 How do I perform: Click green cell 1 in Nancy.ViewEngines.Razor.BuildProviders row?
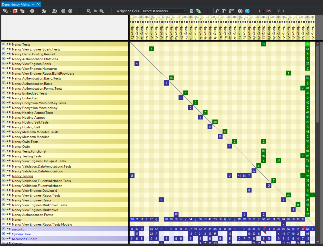click(x=288, y=73)
